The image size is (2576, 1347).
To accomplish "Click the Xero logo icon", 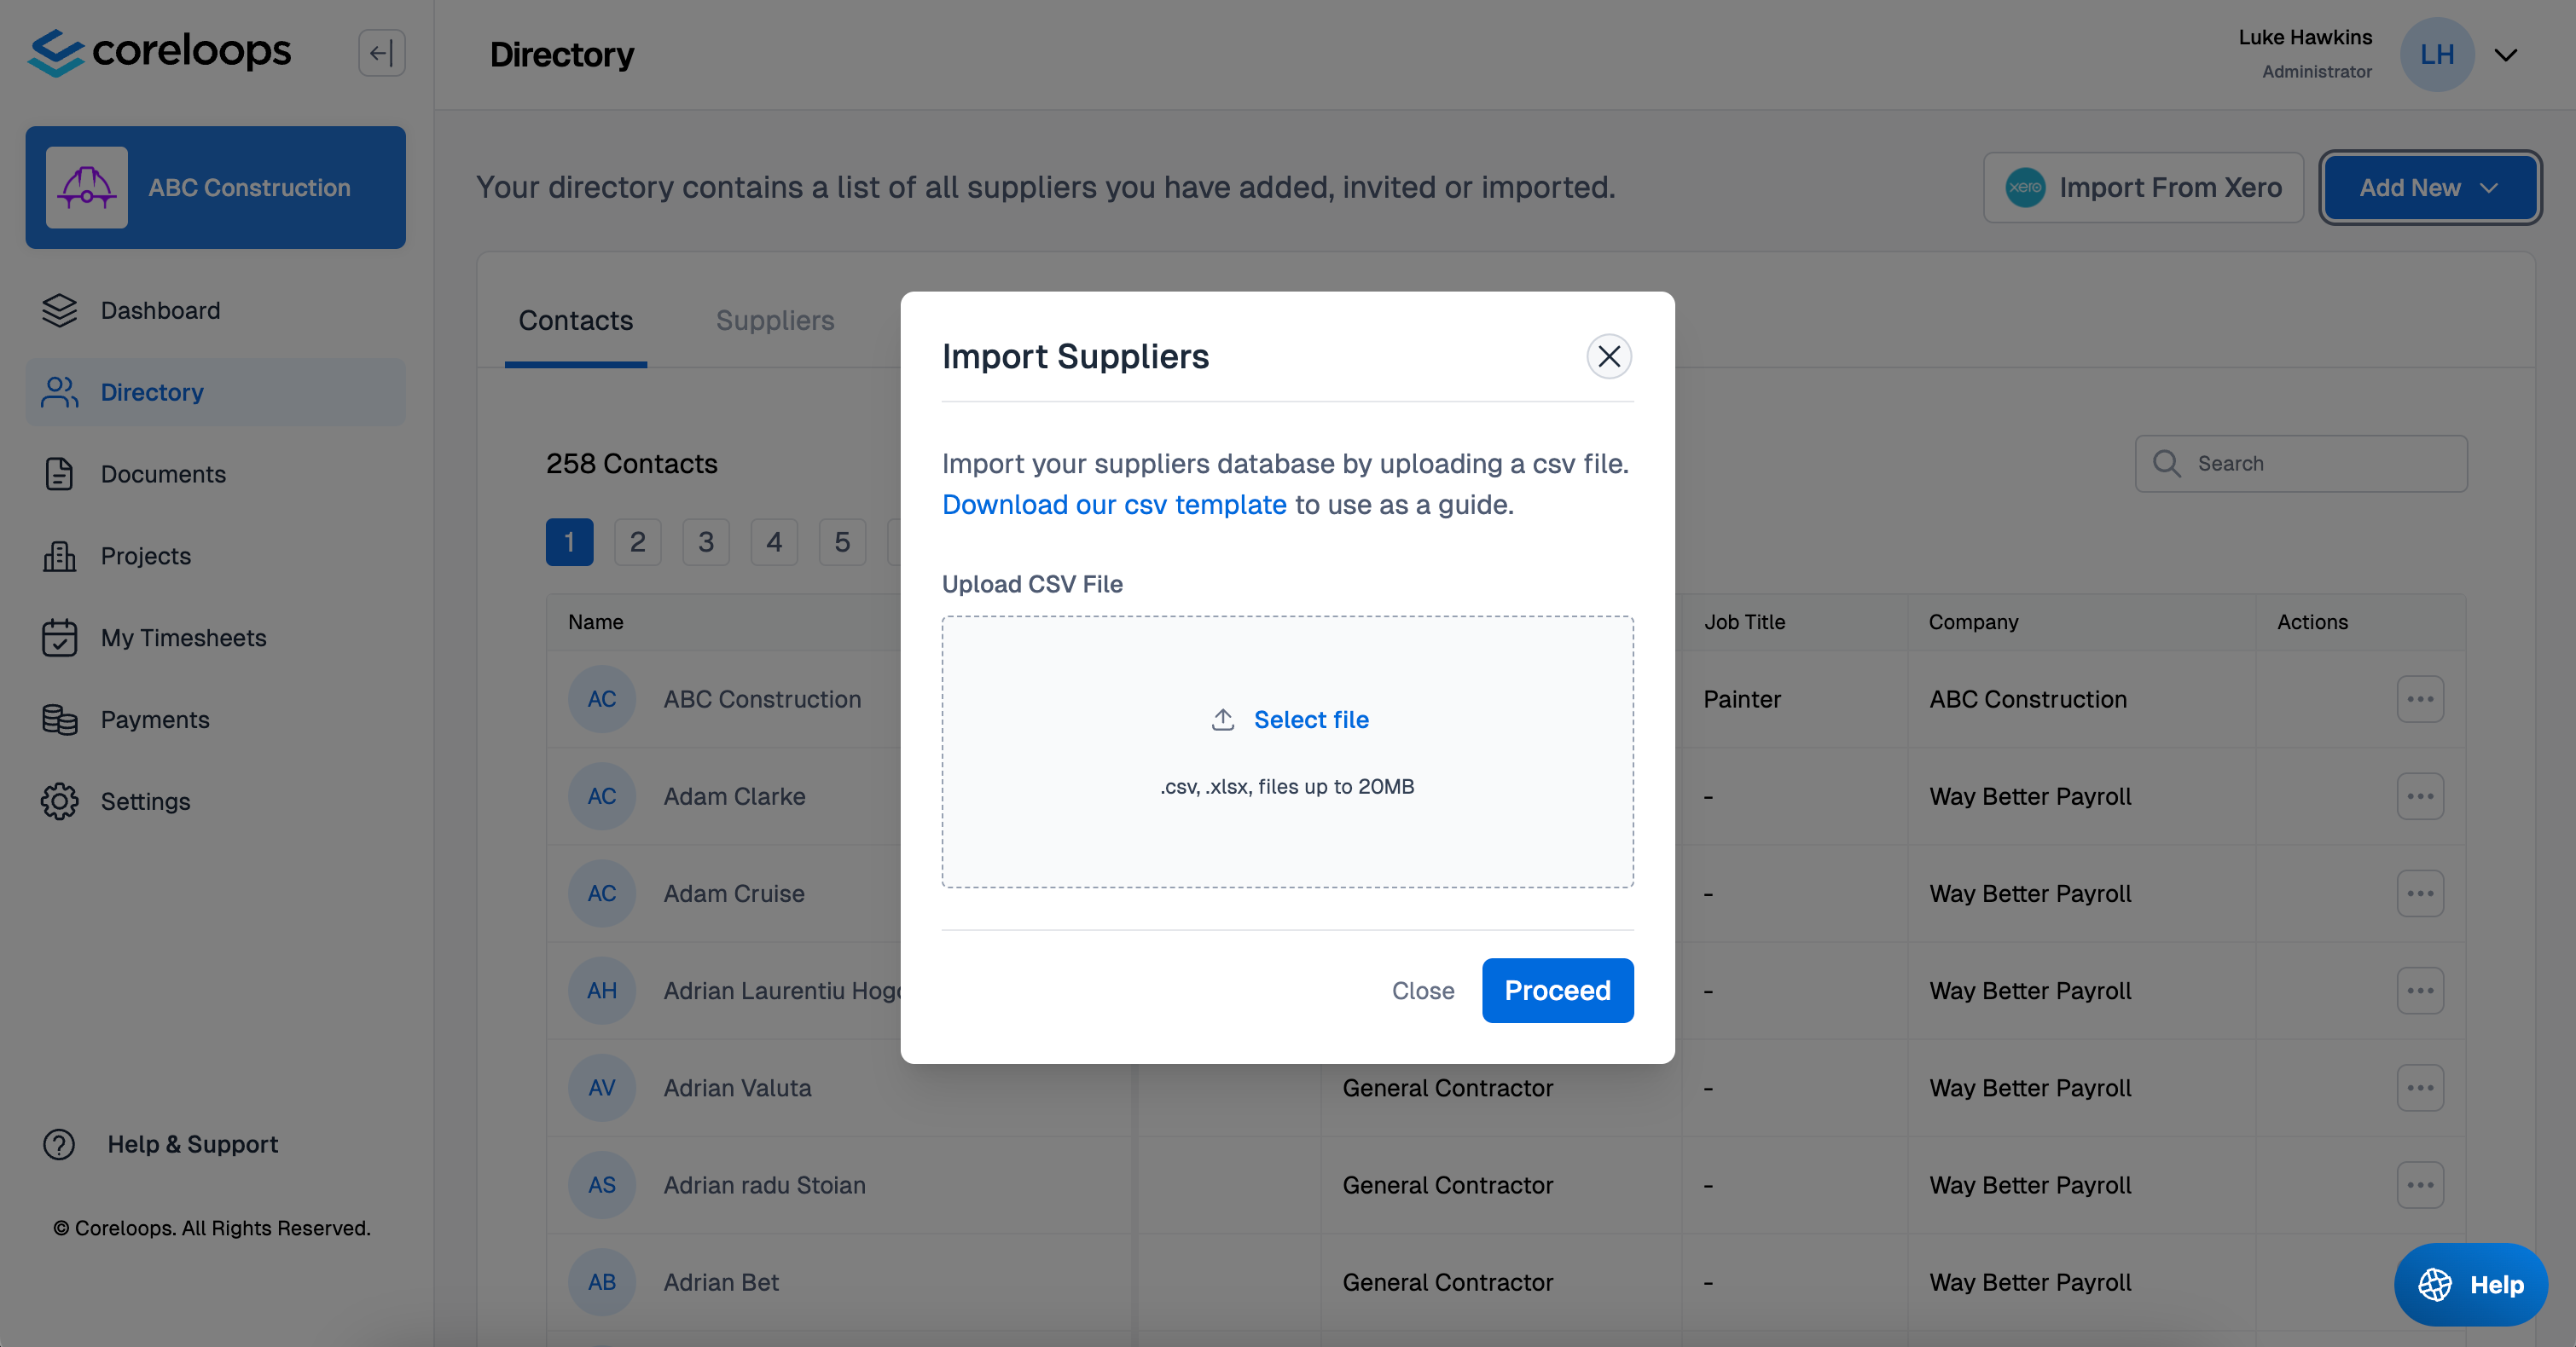I will 2026,188.
